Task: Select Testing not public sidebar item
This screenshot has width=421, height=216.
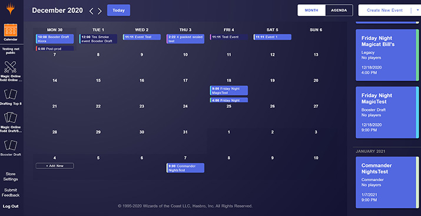Action: coord(11,51)
